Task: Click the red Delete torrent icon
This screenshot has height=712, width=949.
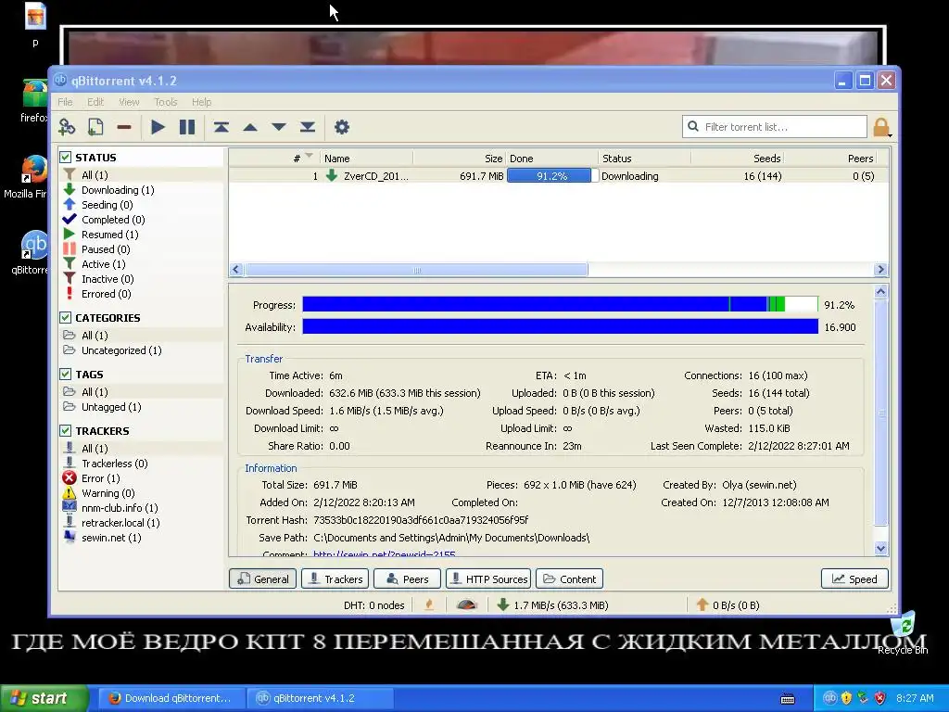Action: pyautogui.click(x=124, y=127)
